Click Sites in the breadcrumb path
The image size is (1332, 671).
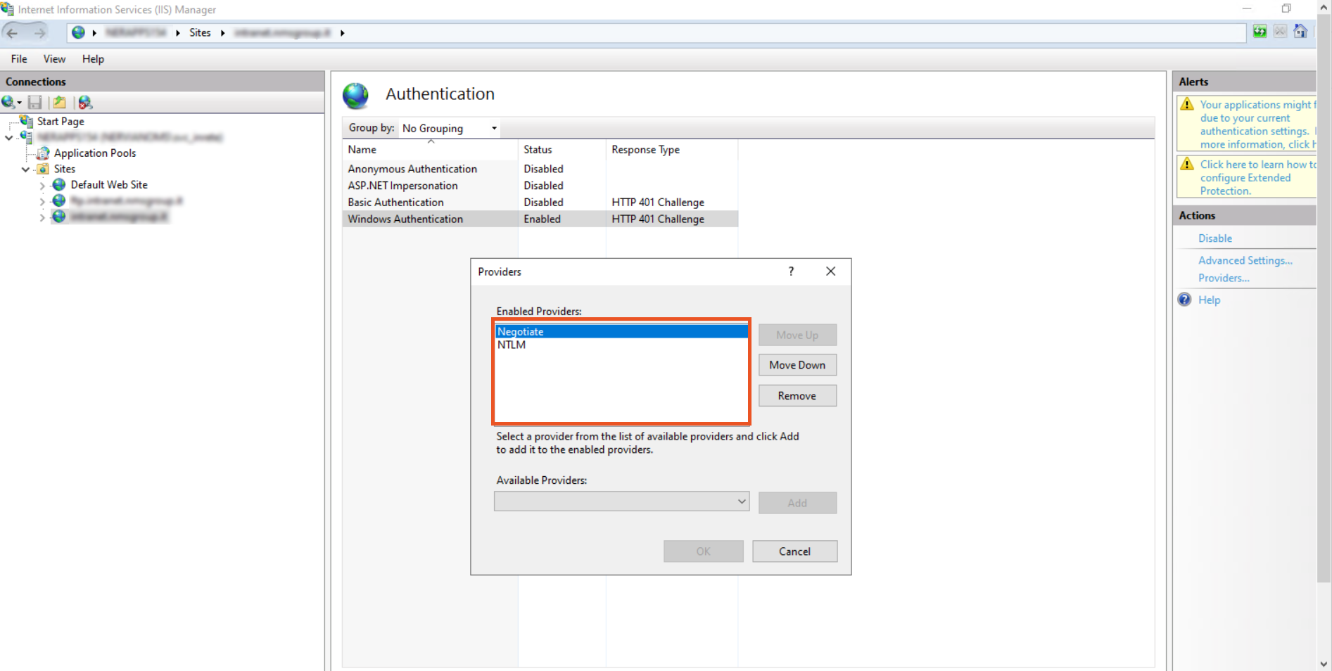coord(200,32)
